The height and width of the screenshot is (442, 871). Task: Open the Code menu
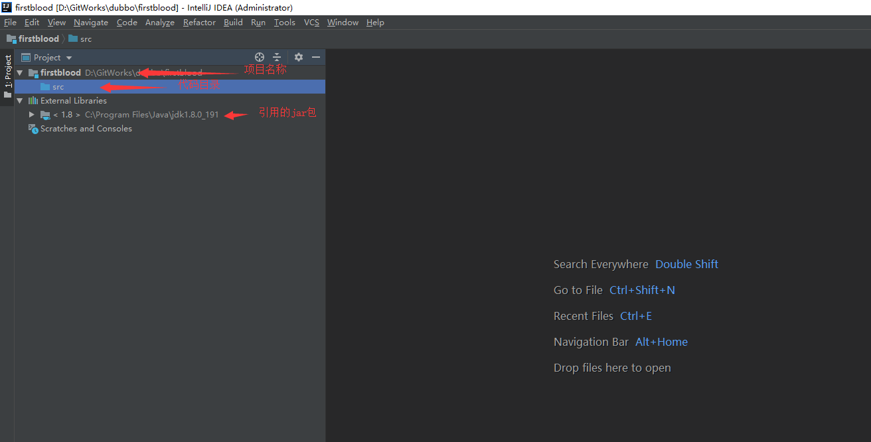tap(127, 22)
